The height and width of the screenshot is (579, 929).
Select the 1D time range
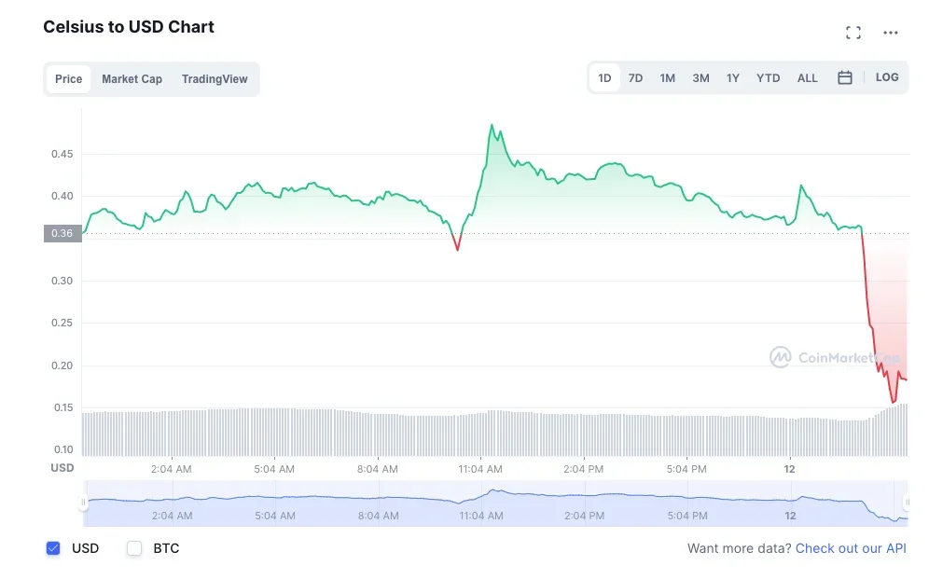tap(604, 78)
